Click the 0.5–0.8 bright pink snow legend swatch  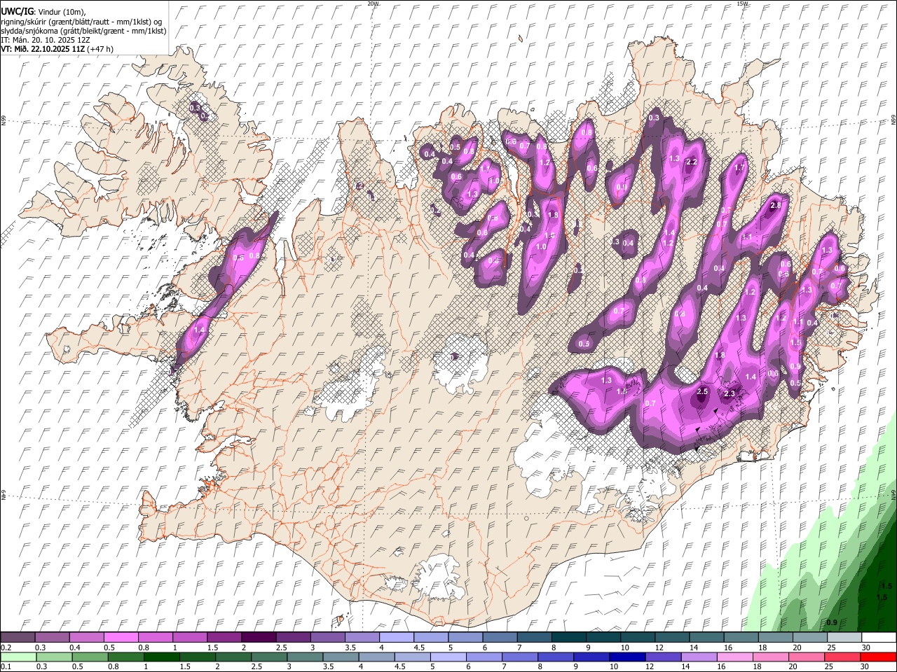pyautogui.click(x=121, y=637)
